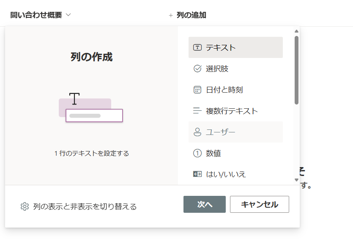Image resolution: width=353 pixels, height=239 pixels.
Task: Click the date and time calendar icon
Action: tap(197, 90)
